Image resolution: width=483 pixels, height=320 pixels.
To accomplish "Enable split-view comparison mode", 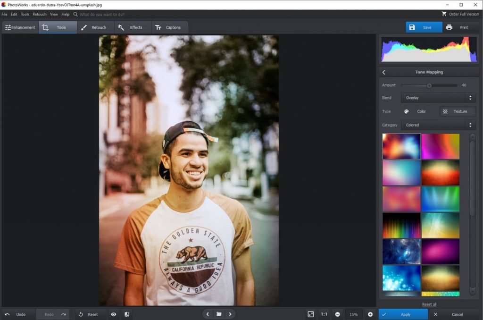I will [127, 314].
